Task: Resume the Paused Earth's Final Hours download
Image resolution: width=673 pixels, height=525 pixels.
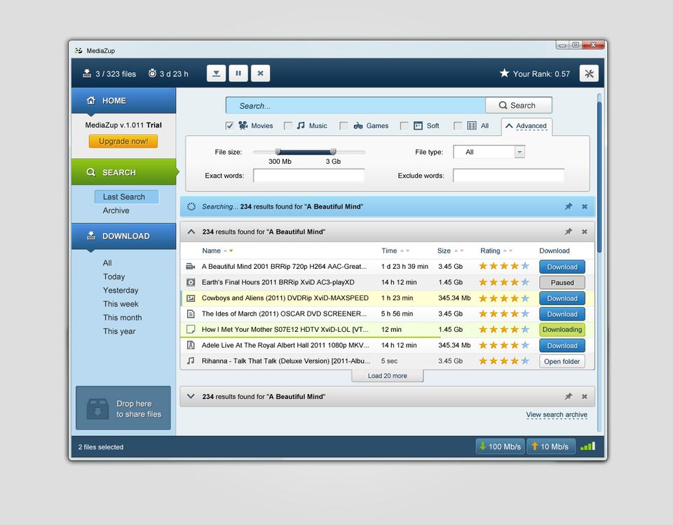Action: pos(562,282)
